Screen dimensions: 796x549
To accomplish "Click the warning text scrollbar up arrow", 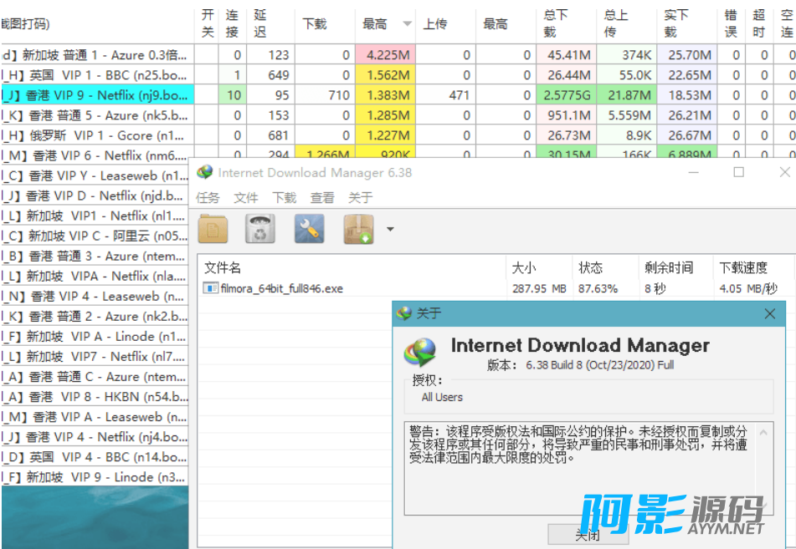I will [x=763, y=433].
